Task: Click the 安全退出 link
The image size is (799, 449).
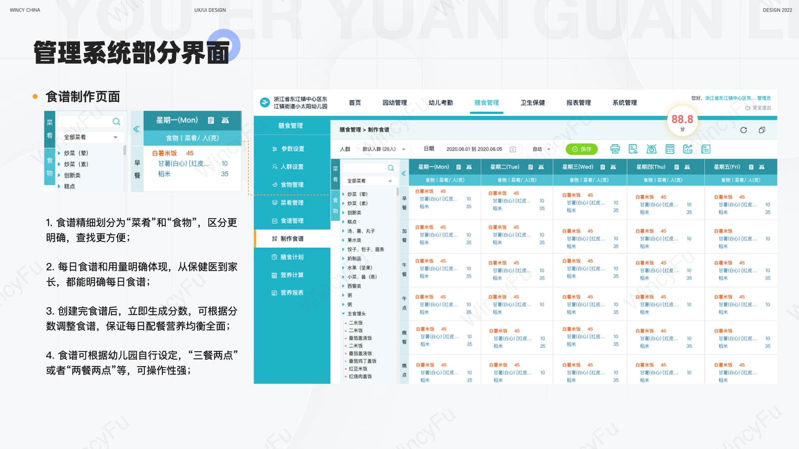Action: pos(758,108)
